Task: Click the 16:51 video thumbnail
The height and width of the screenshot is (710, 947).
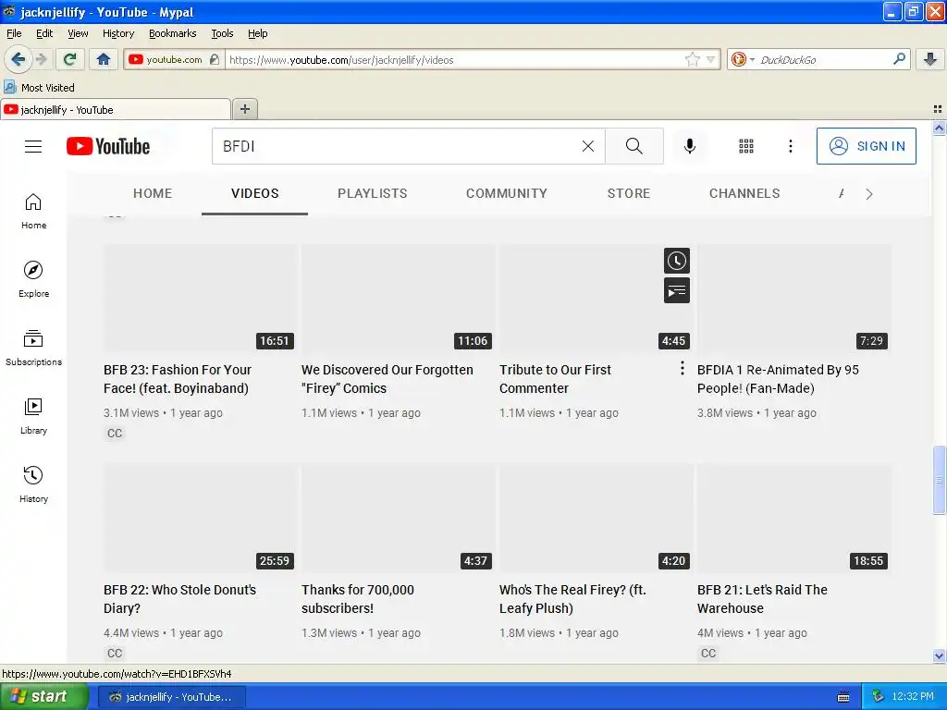Action: 201,299
